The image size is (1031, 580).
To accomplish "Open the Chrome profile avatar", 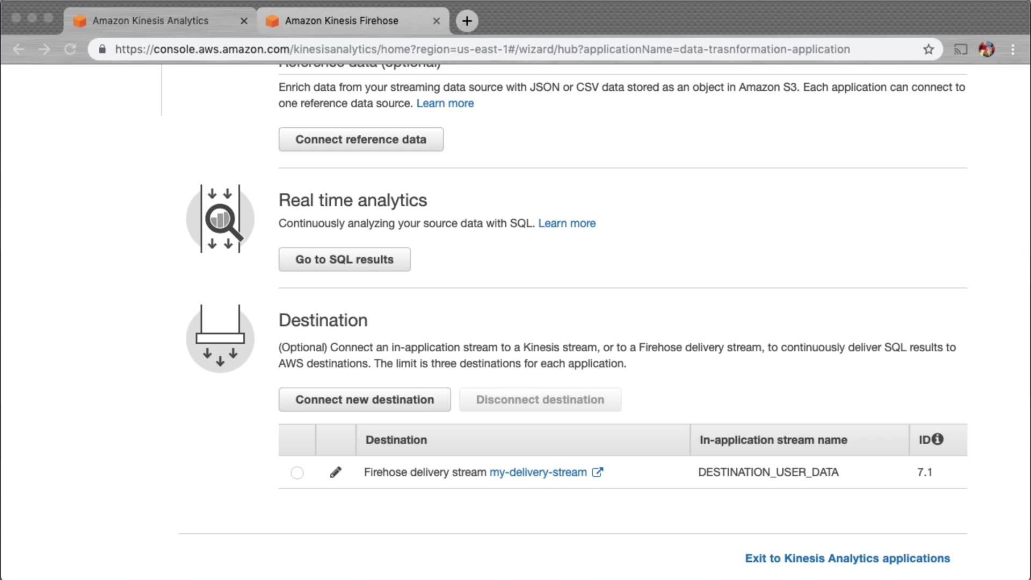I will pyautogui.click(x=986, y=49).
